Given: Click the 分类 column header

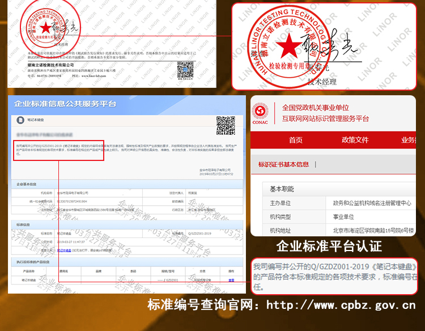Looking at the screenshot, I should (x=202, y=271).
